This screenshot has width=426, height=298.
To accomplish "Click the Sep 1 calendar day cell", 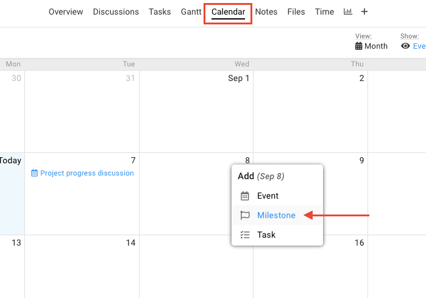I will (x=196, y=112).
